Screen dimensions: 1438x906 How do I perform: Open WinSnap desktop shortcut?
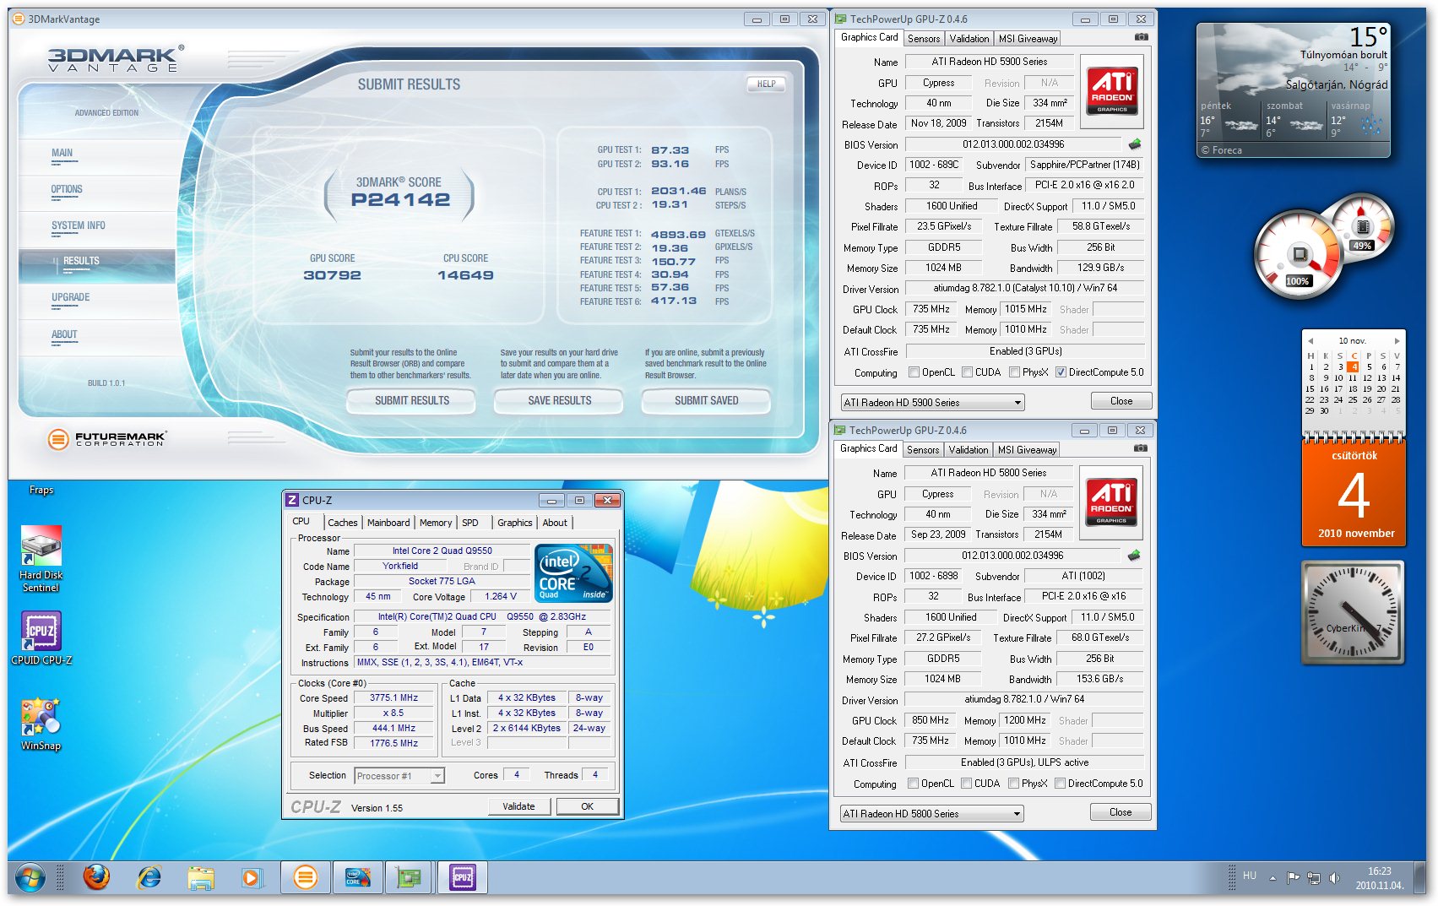pos(41,724)
